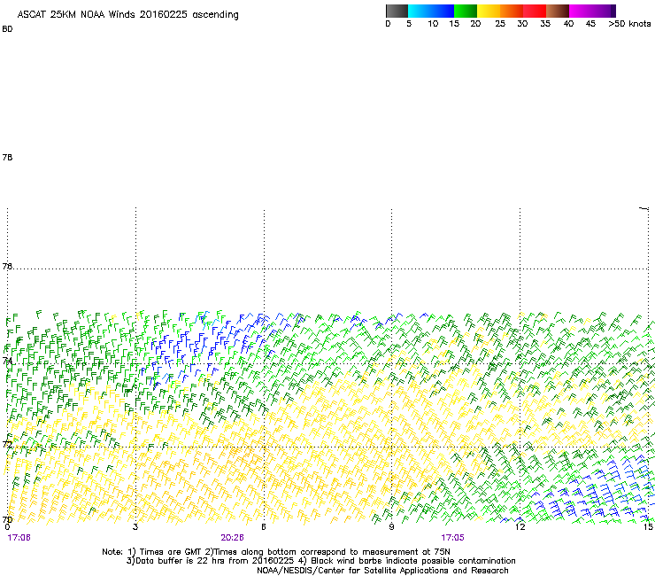Click the note line starting "Note: 1) Times are GMT"
655x576 pixels.
coord(275,552)
